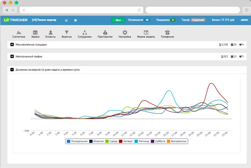Open the Настройка gear icon
The image size is (251, 168).
[124, 33]
